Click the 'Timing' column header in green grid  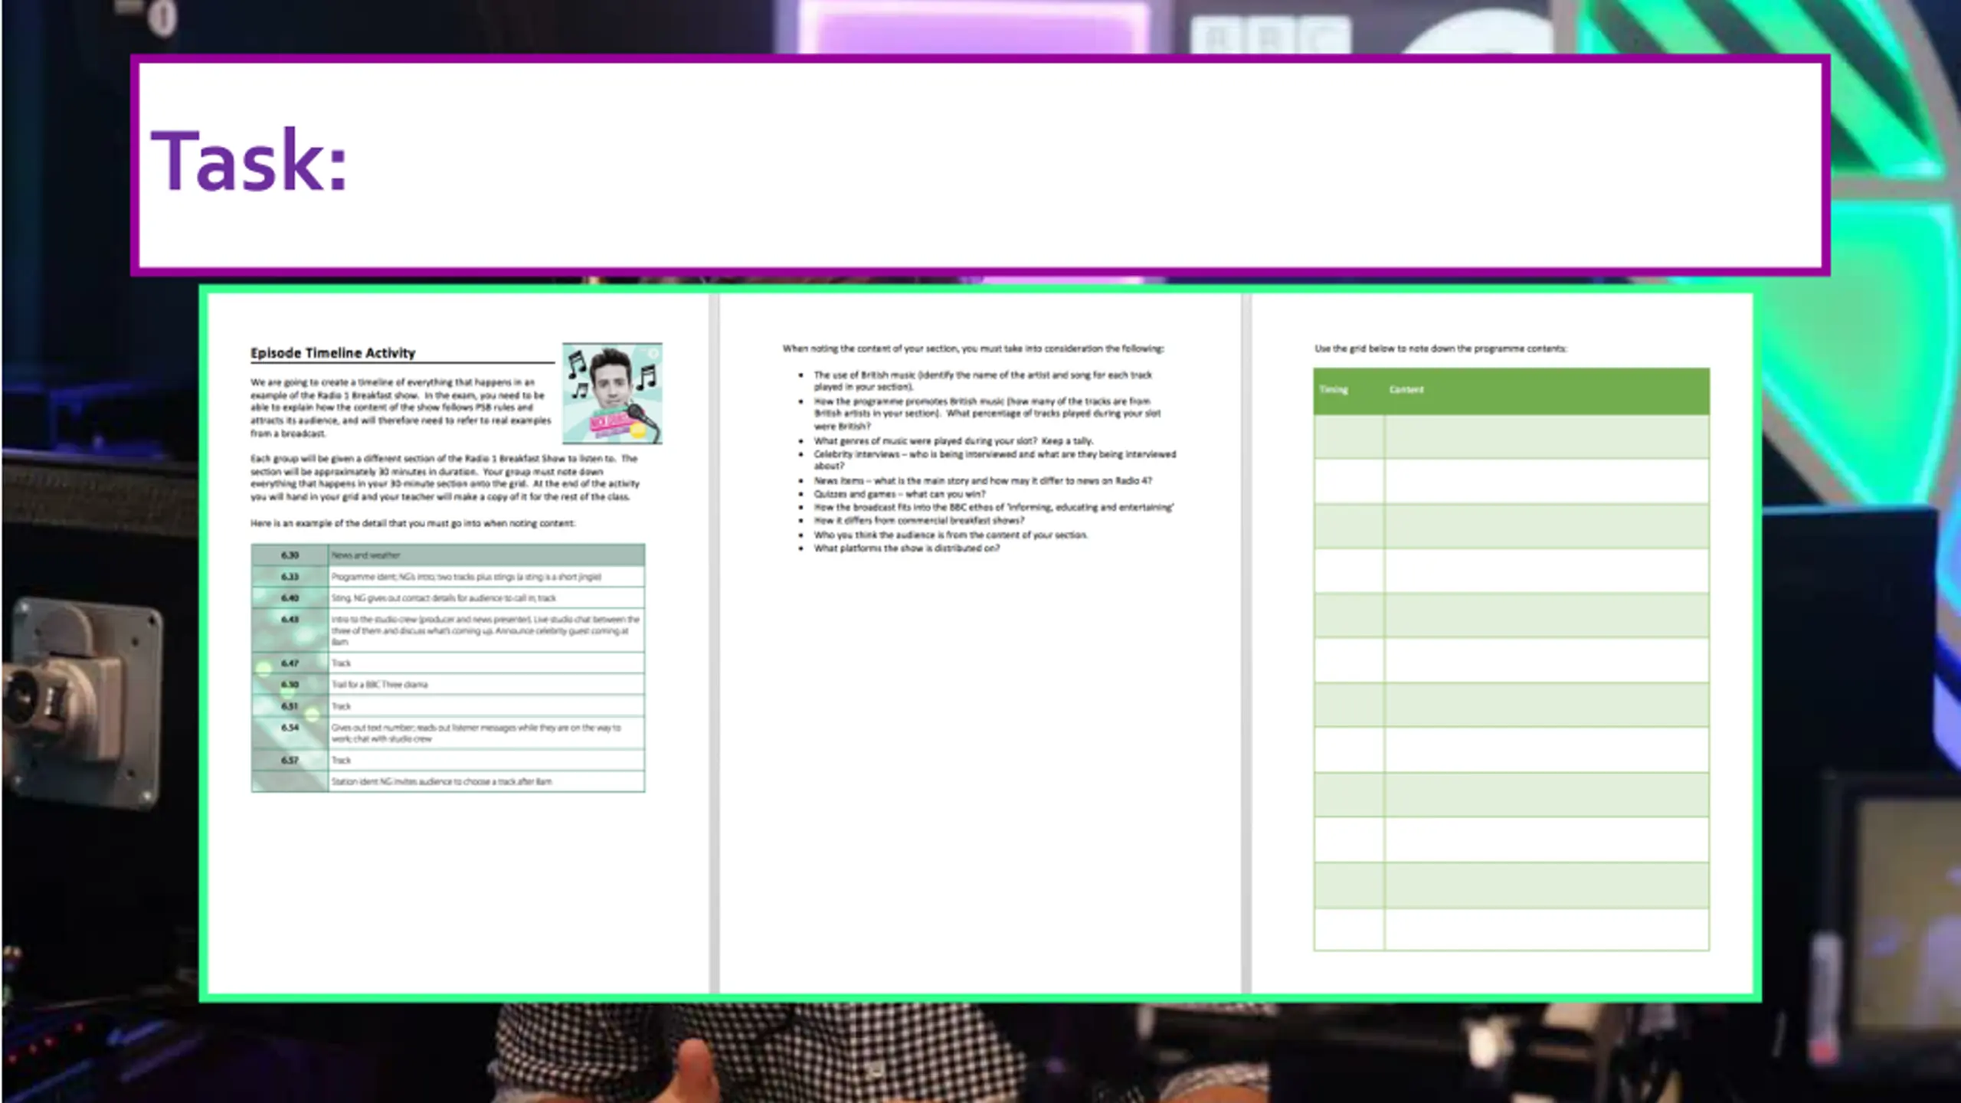1333,390
